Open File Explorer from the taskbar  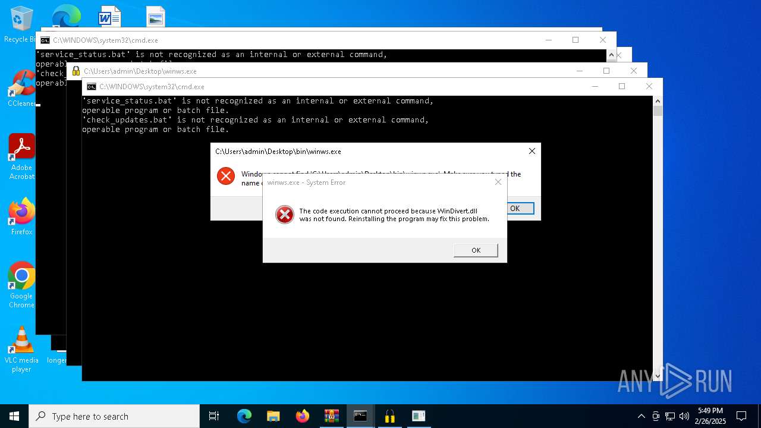click(x=273, y=416)
